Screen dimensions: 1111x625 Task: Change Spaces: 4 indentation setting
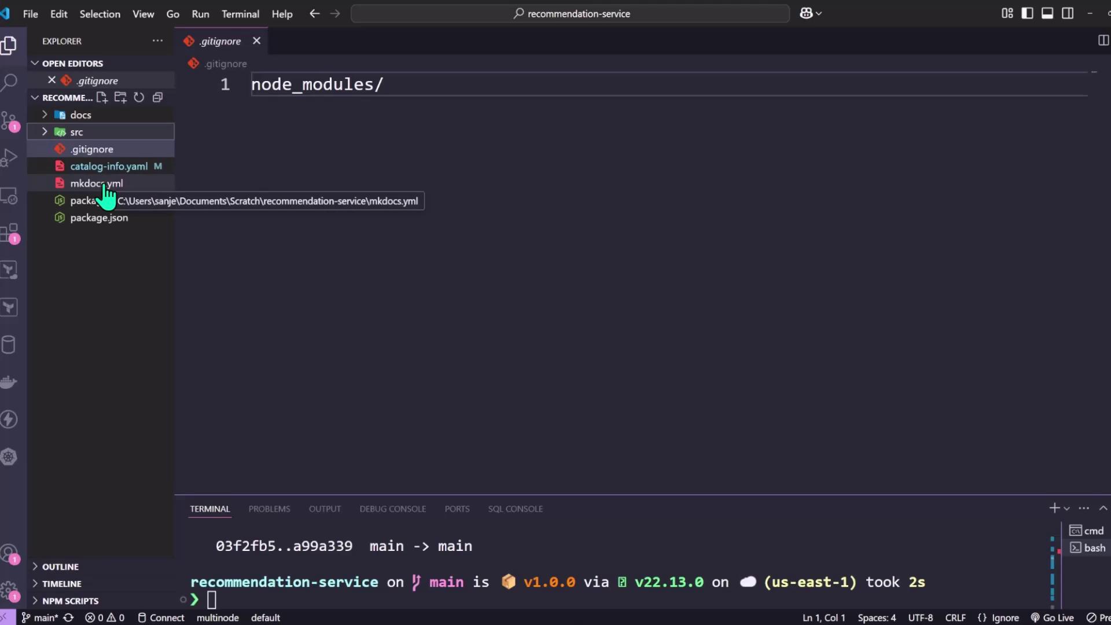877,617
